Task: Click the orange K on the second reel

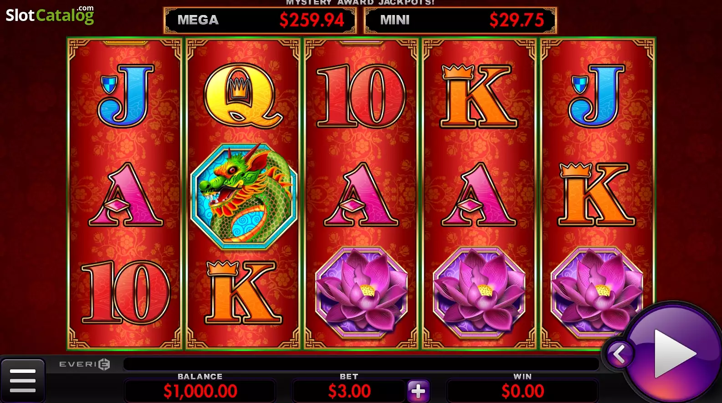Action: pos(243,292)
